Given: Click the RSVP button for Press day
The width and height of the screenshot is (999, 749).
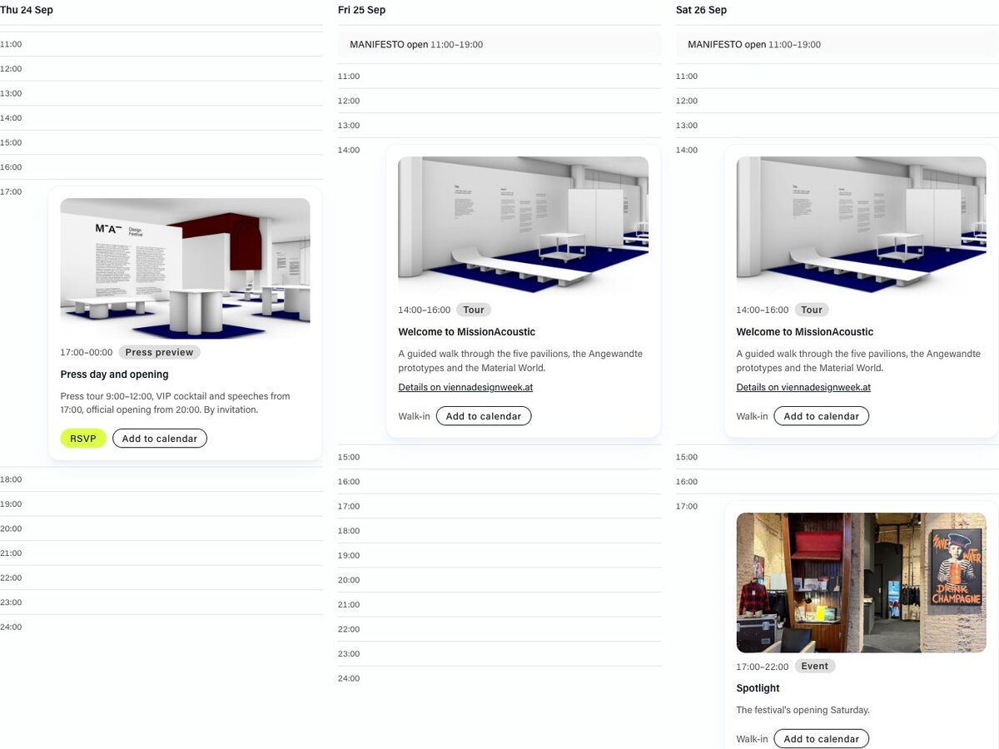Looking at the screenshot, I should pos(83,439).
